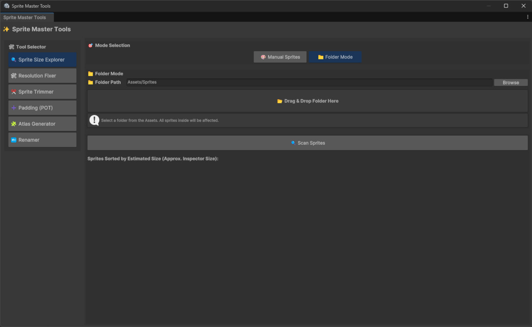Click the folder icon beside Folder Mode heading
The height and width of the screenshot is (327, 532).
click(x=90, y=74)
